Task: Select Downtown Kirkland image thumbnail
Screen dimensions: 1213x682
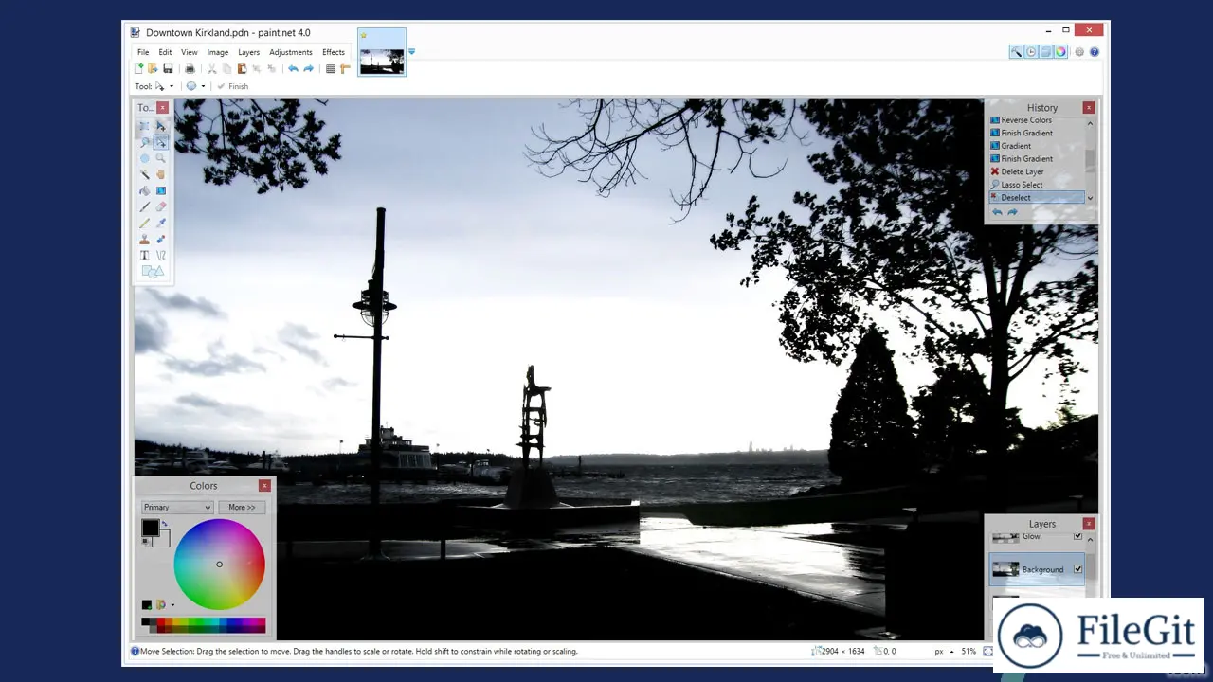Action: (x=382, y=53)
